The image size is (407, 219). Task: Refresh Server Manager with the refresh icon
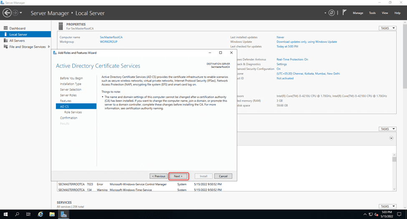point(331,12)
